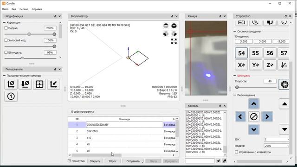
Task: Collapse the Шпиндель section in the device panel
Action: coord(235,76)
